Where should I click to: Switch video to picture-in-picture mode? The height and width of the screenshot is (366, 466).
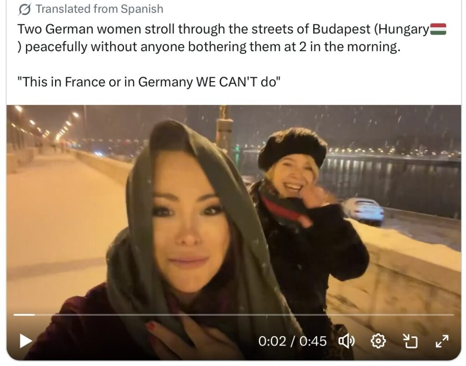(410, 341)
